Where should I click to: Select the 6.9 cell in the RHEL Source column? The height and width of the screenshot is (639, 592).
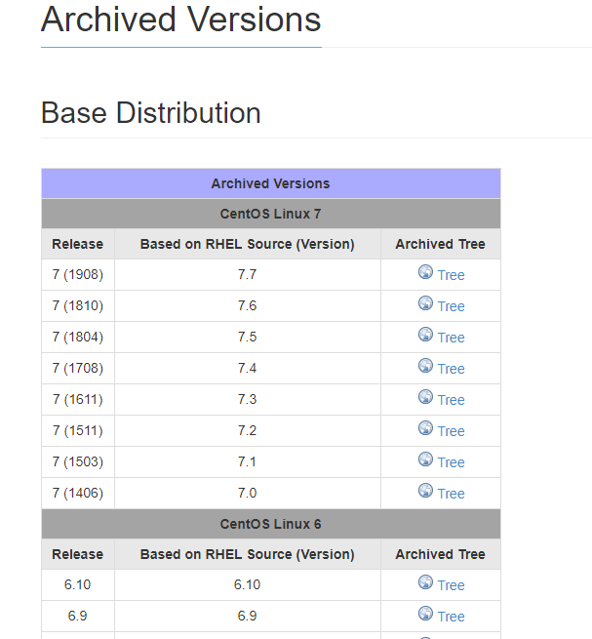pos(248,617)
